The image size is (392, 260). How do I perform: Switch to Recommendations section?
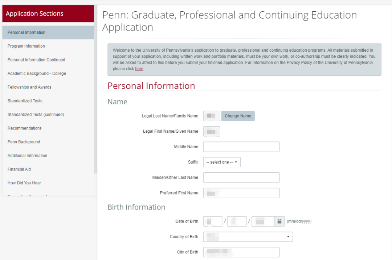click(x=24, y=128)
